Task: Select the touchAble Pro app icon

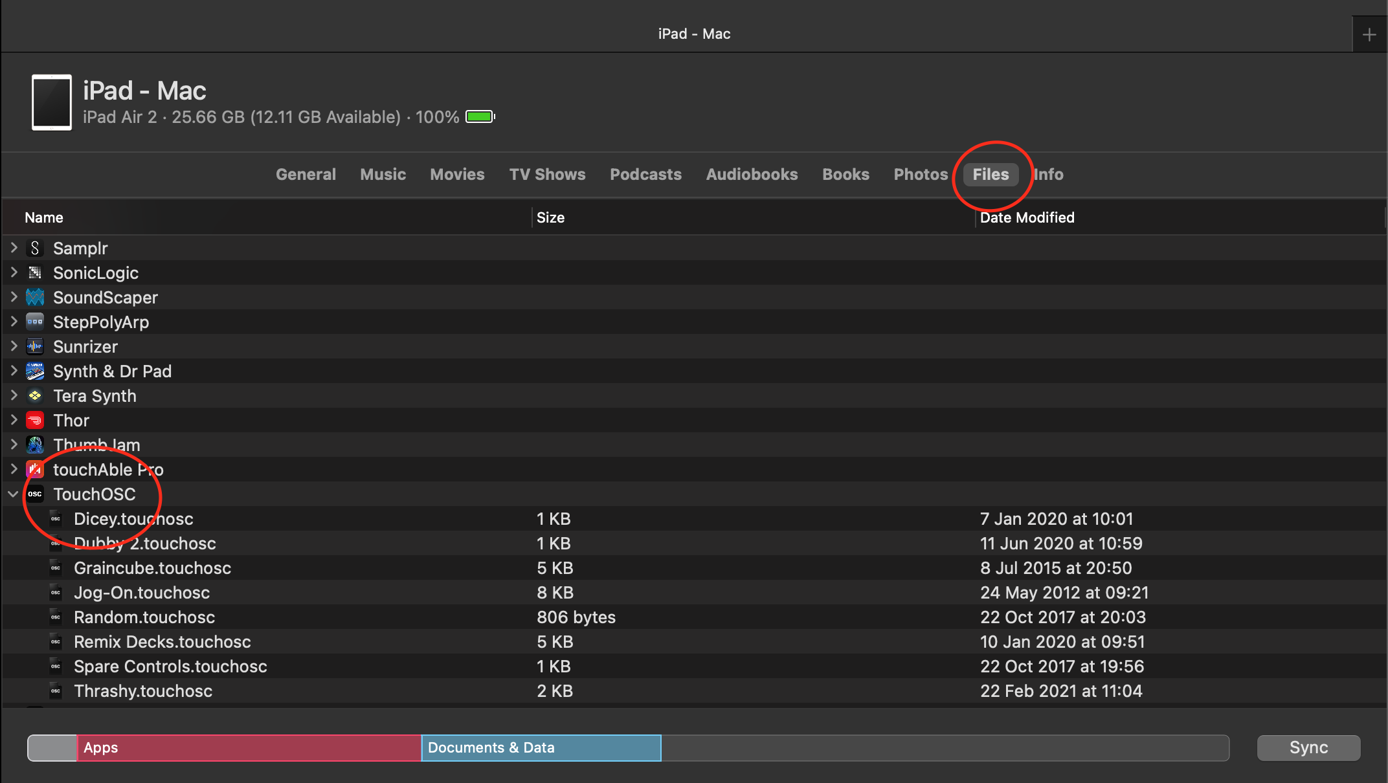Action: point(35,470)
